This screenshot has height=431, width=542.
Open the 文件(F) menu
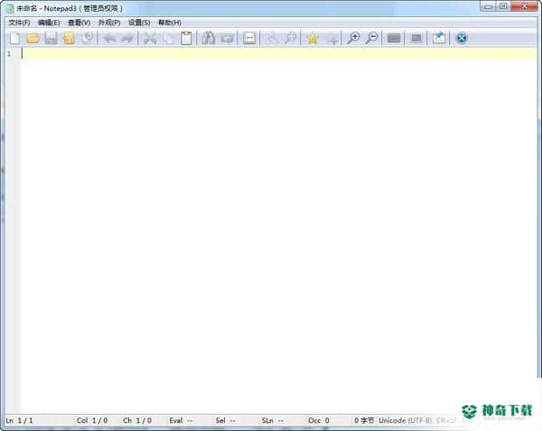(x=19, y=23)
